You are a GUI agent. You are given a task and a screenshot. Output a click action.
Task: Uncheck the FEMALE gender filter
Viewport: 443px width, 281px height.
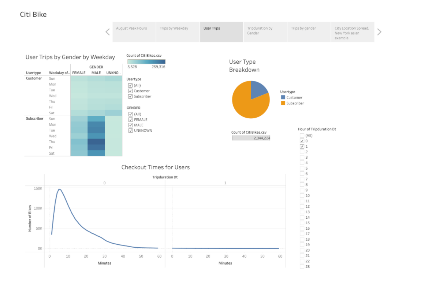(130, 119)
